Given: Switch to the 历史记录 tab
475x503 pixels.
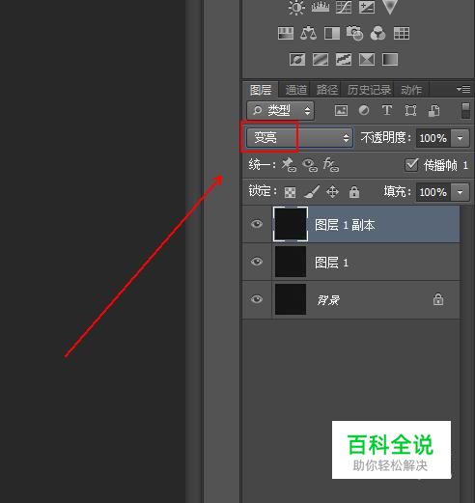Looking at the screenshot, I should [369, 90].
